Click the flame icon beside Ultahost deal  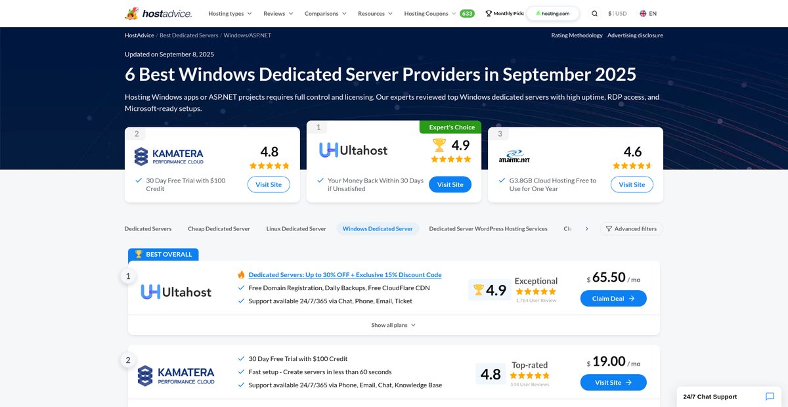pos(241,275)
